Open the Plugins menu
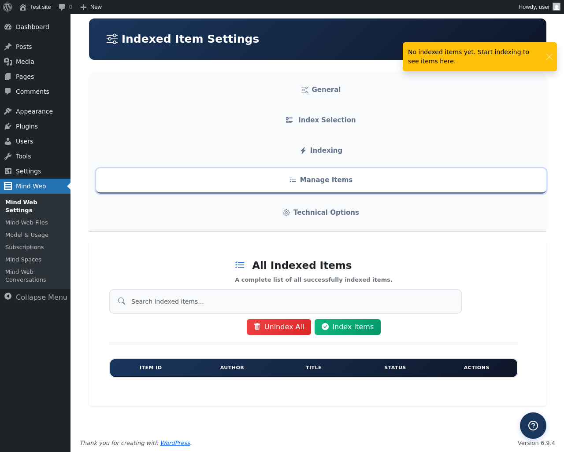This screenshot has height=452, width=564. [35, 126]
